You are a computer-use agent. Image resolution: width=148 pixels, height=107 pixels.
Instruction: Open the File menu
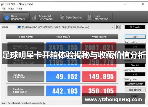pos(4,9)
